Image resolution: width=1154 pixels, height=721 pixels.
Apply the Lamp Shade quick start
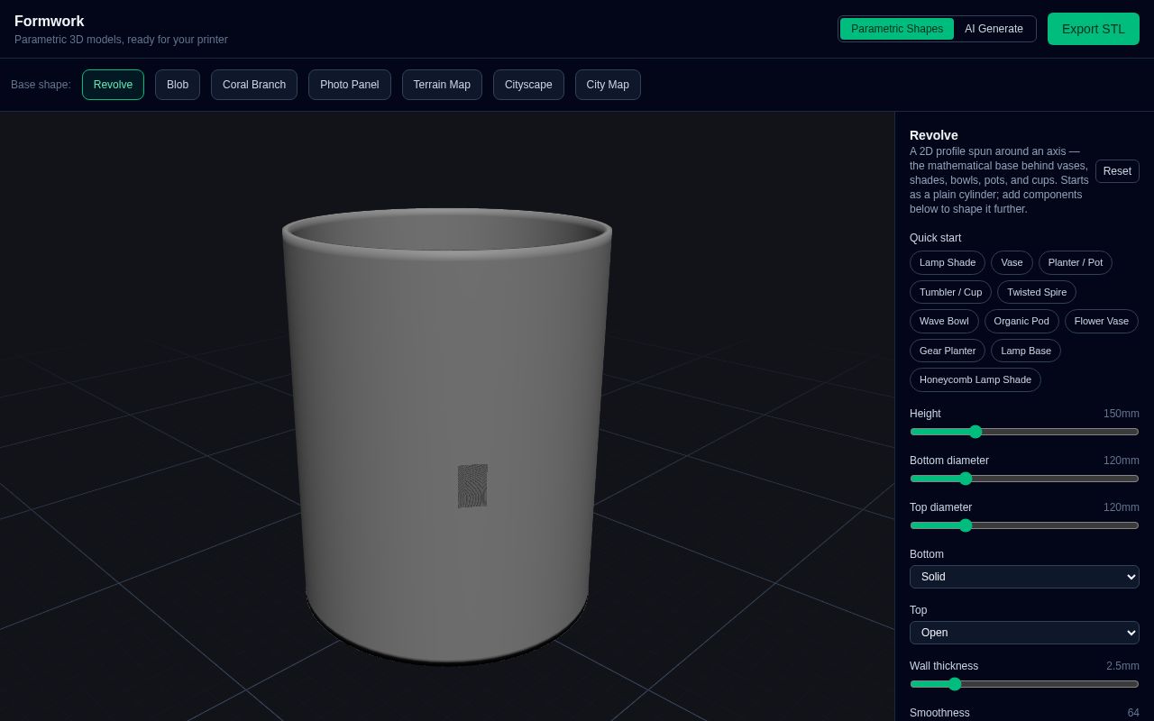click(948, 262)
